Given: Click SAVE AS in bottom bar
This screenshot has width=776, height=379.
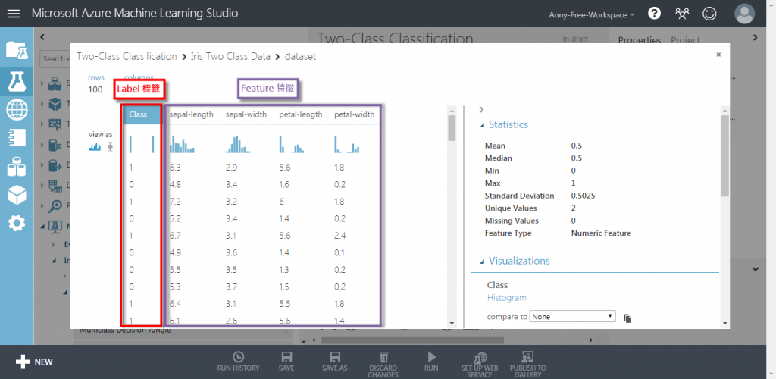Looking at the screenshot, I should point(334,362).
